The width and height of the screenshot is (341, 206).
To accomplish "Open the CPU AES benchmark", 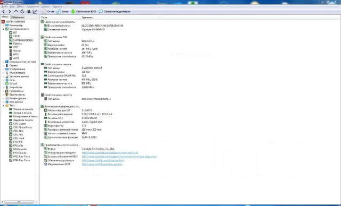I will point(16,135).
